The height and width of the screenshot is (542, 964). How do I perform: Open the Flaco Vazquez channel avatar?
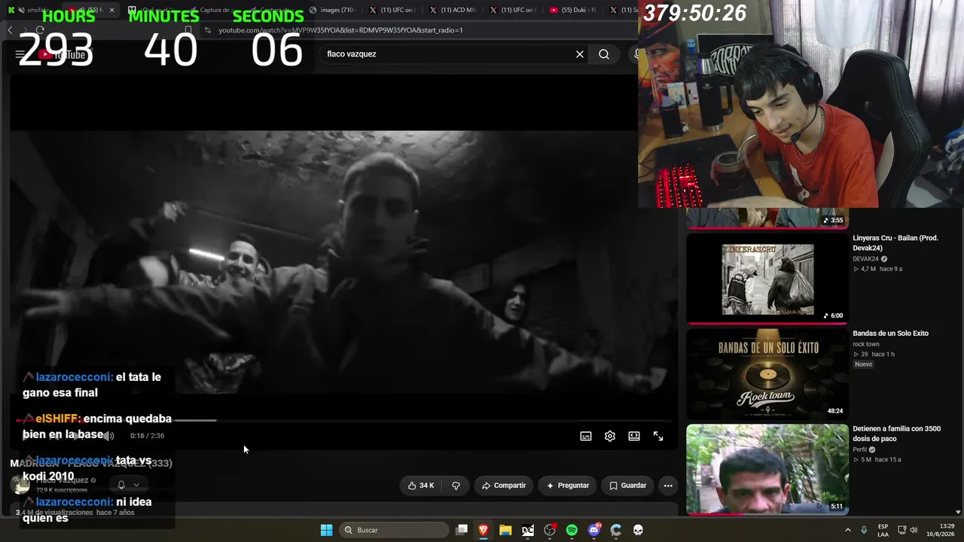(20, 485)
